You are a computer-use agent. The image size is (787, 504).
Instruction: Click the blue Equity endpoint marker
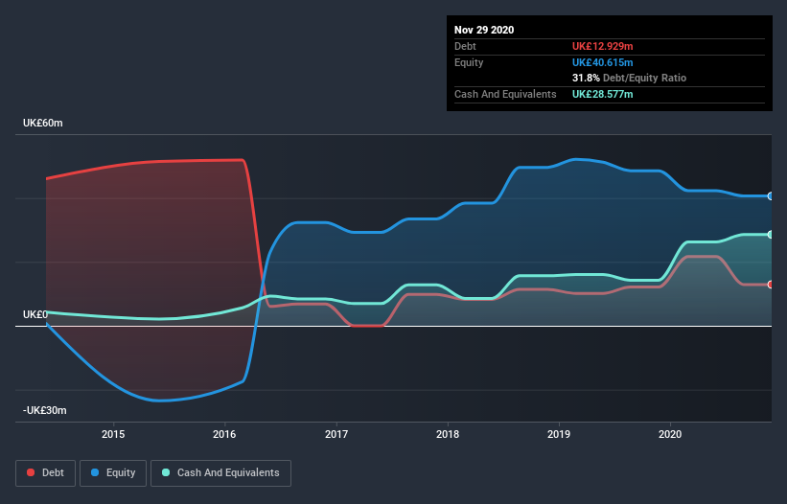click(771, 196)
